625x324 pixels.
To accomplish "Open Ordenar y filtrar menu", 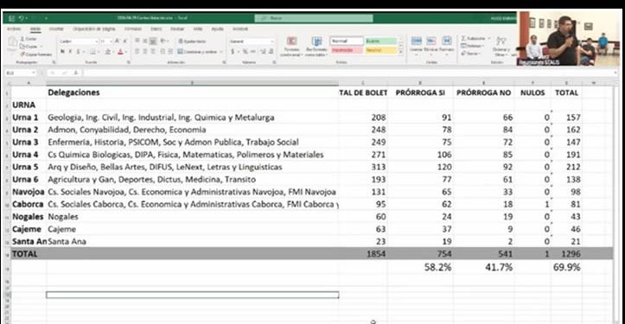I will point(501,46).
